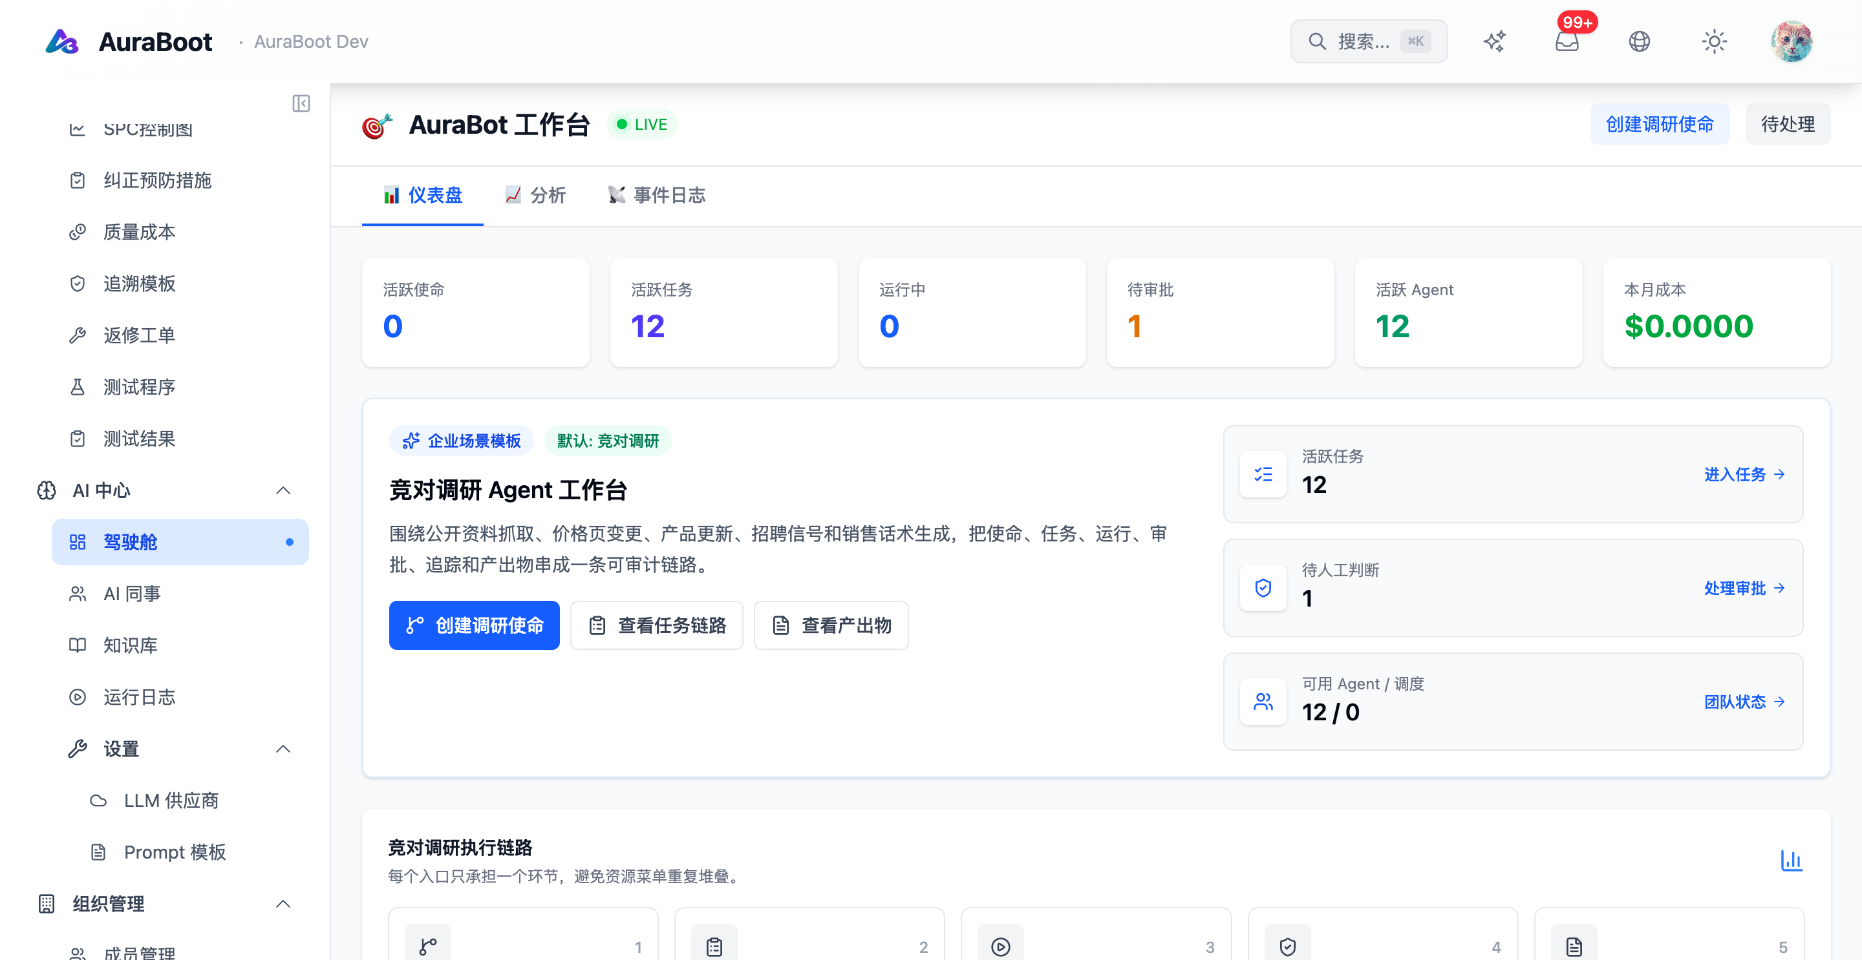Follow the 处理审批 link
The width and height of the screenshot is (1862, 960).
click(1744, 588)
